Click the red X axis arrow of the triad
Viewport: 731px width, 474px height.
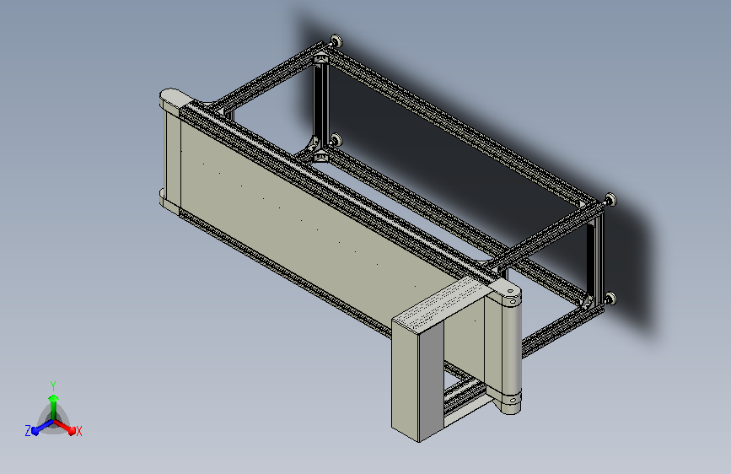pyautogui.click(x=64, y=427)
